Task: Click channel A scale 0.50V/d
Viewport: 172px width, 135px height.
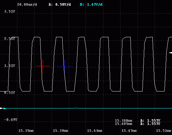Action: coord(60,5)
